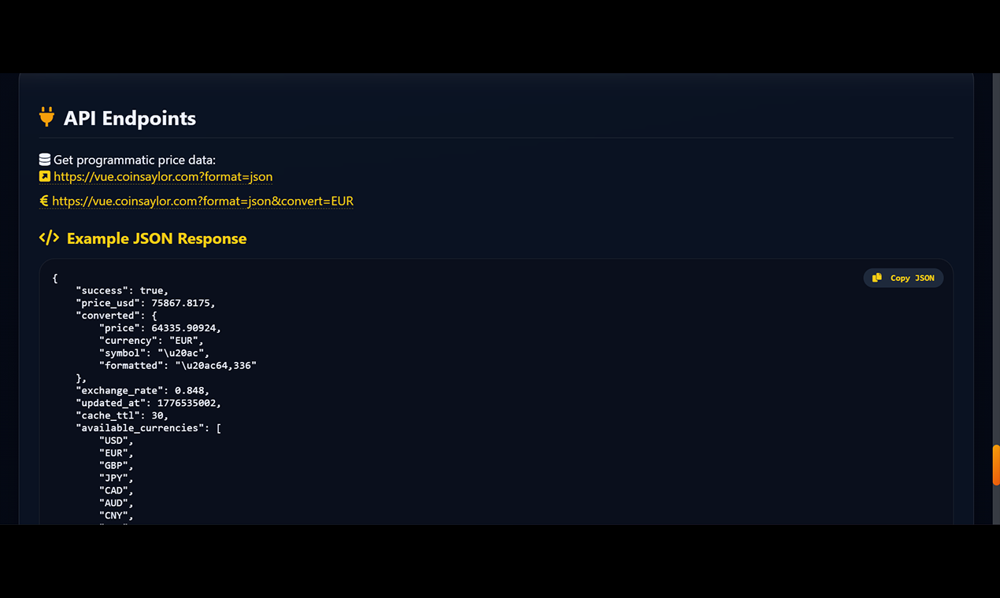Click the "formatted": "\u20ac64,336" line
Image resolution: width=1000 pixels, height=598 pixels.
pos(178,366)
